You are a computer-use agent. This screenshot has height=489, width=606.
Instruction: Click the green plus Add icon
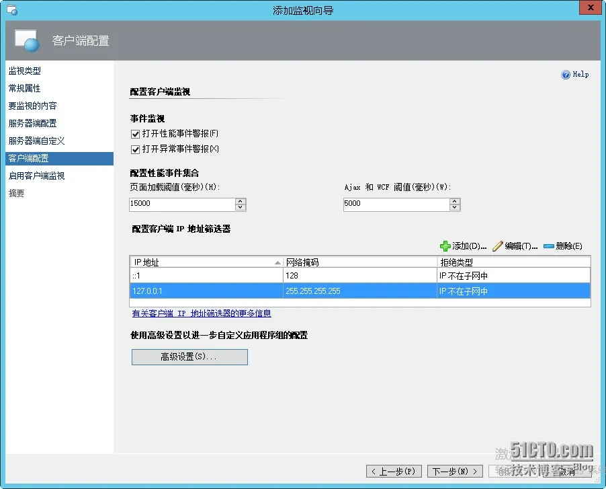click(x=445, y=246)
